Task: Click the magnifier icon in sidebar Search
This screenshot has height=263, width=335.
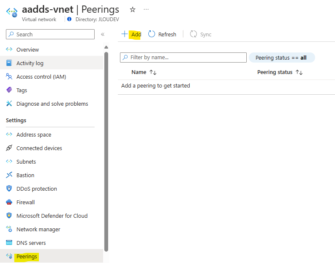Action: [x=11, y=34]
